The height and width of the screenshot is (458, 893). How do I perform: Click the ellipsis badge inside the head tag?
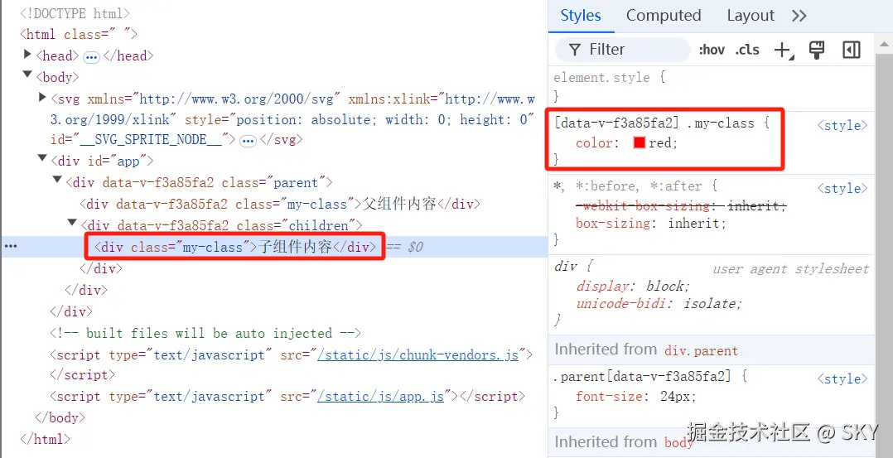coord(91,57)
